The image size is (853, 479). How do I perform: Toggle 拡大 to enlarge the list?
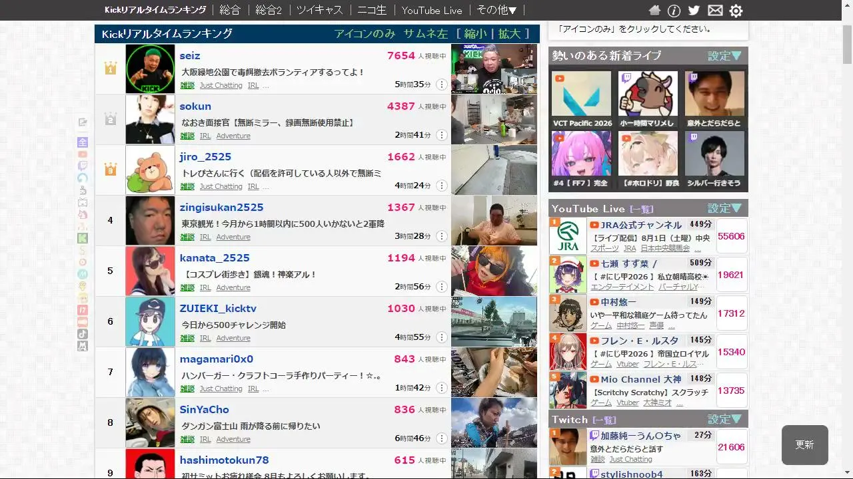point(509,34)
